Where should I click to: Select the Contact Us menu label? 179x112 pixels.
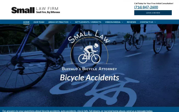(147, 22)
